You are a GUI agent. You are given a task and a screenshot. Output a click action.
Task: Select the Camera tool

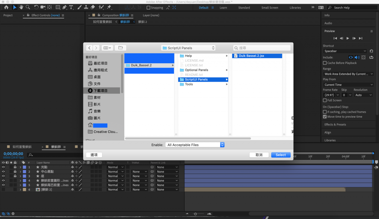click(x=43, y=7)
